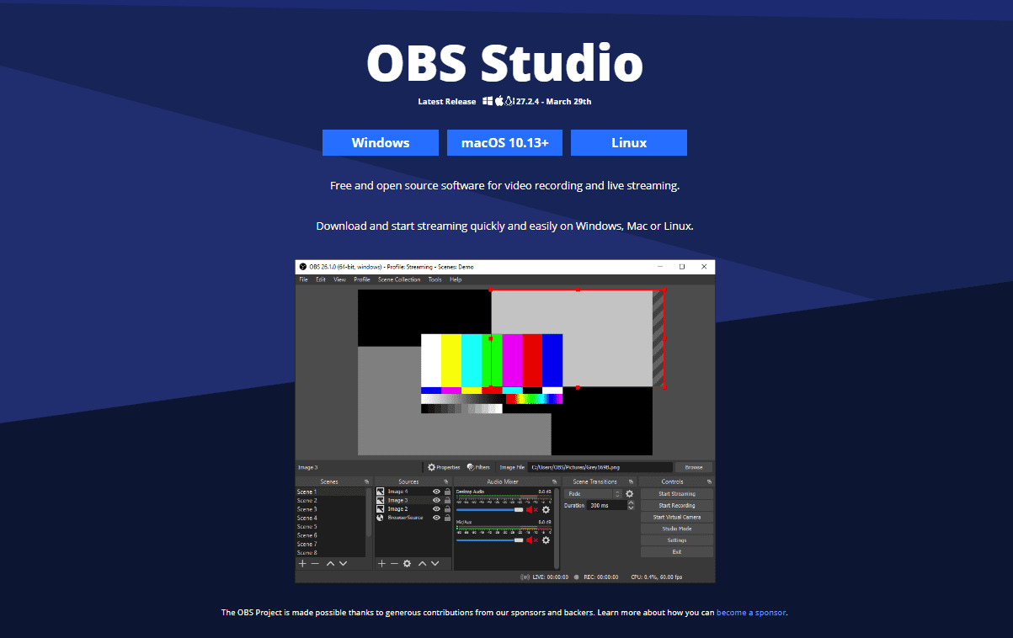Open Audio Mixer panel menu
Image resolution: width=1013 pixels, height=638 pixels.
(x=553, y=481)
